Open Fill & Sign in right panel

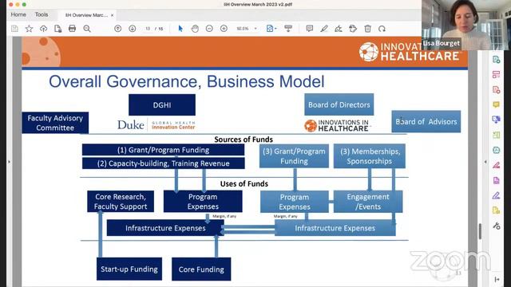496,195
